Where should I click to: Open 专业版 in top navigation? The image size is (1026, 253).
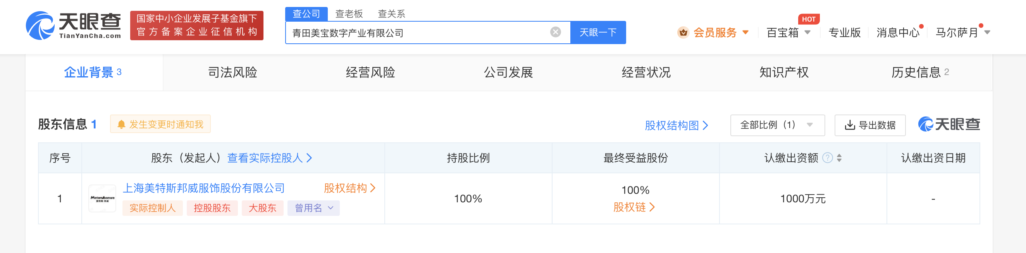(x=844, y=32)
